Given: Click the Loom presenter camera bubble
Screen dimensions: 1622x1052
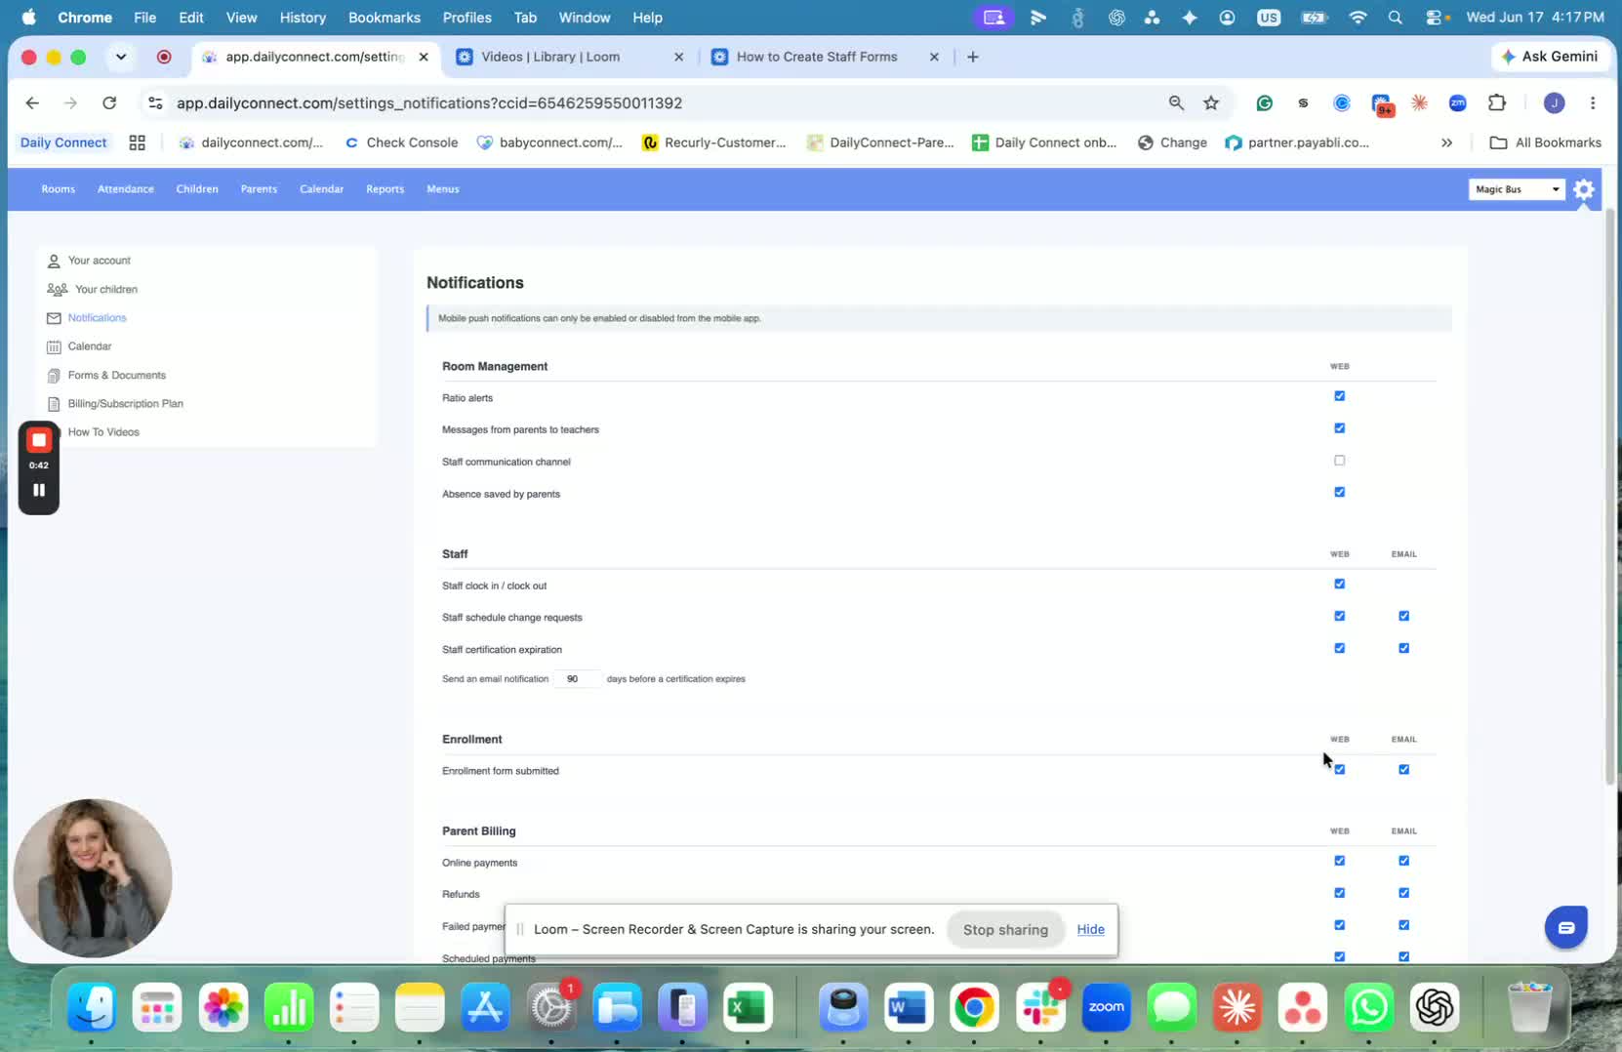Looking at the screenshot, I should click(x=93, y=877).
